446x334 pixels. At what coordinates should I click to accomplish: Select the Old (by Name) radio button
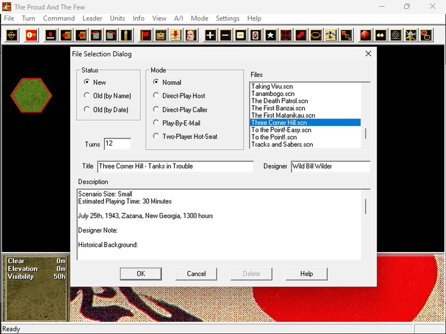point(87,95)
